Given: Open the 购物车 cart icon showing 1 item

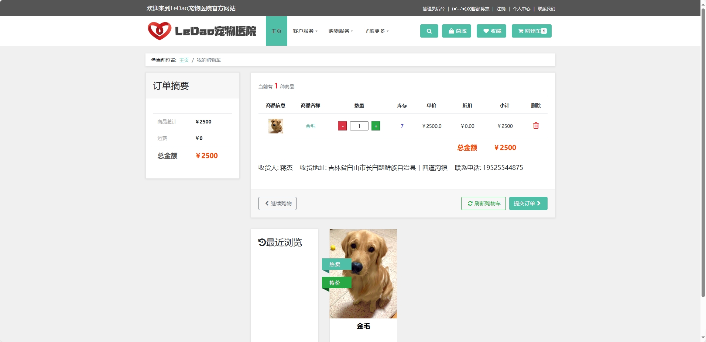Looking at the screenshot, I should pos(531,31).
